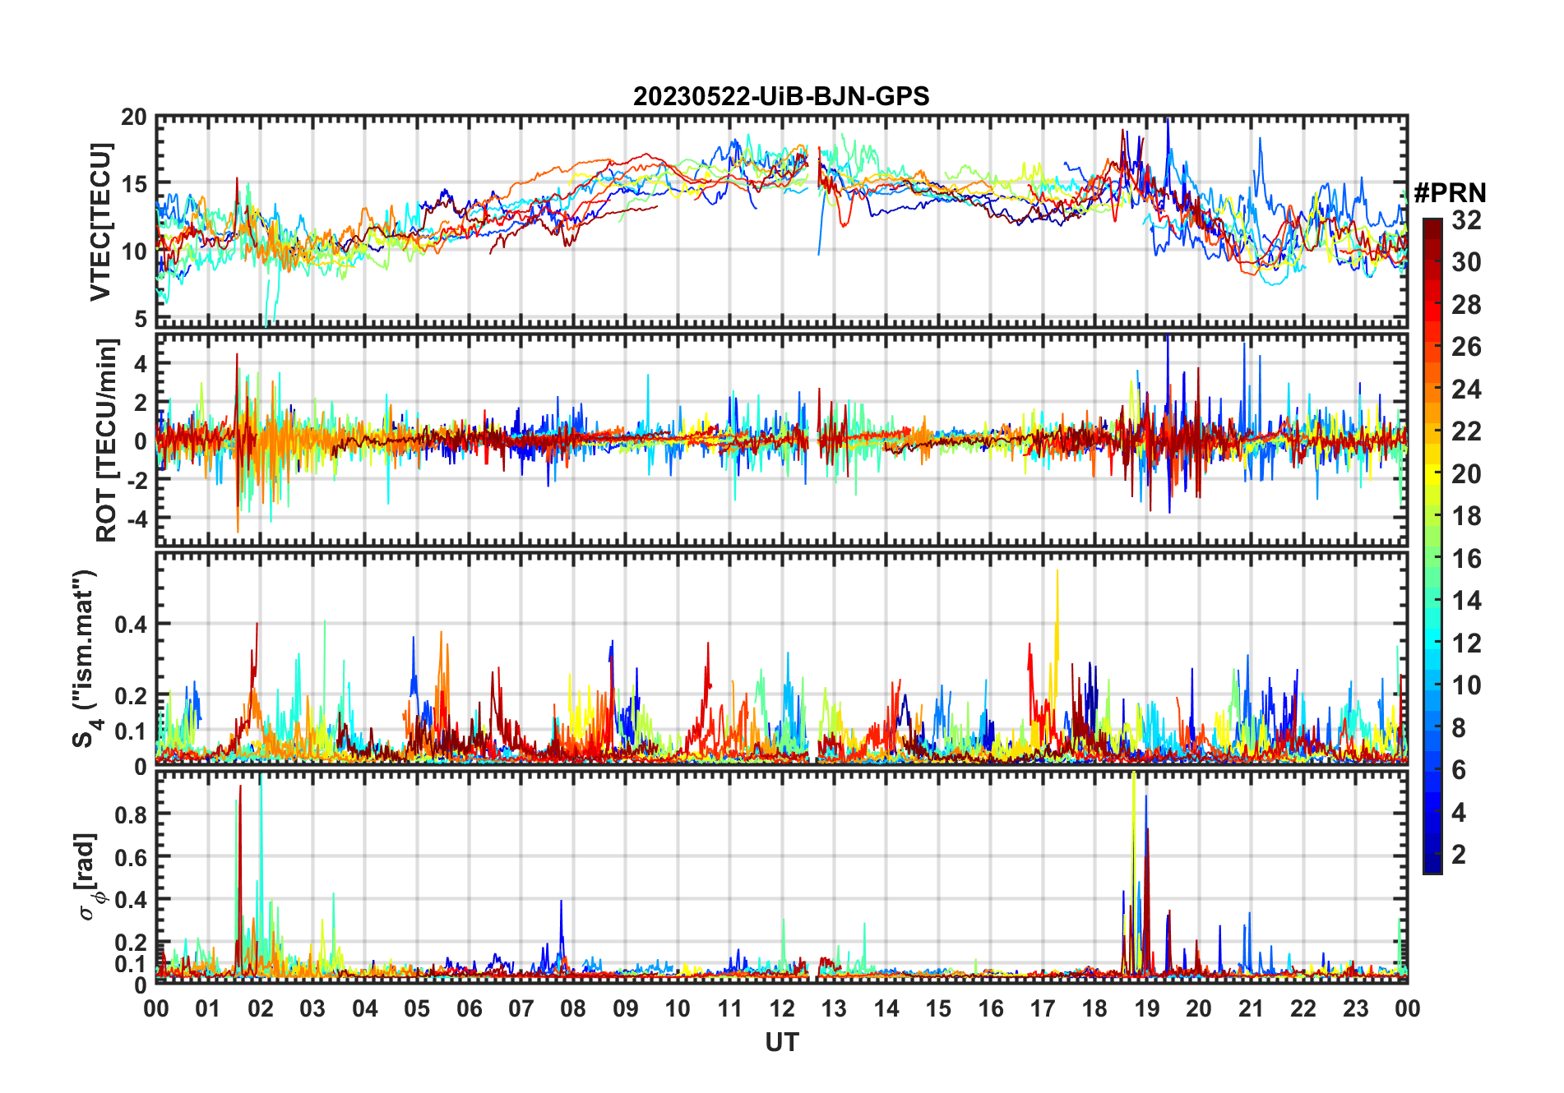Select the ROT [TECU/min] y-axis label

pos(106,440)
